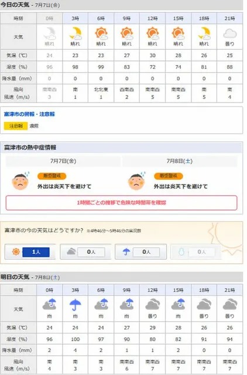
Task: Click July 7 heatstroke sweating face icon
Action: (21, 181)
